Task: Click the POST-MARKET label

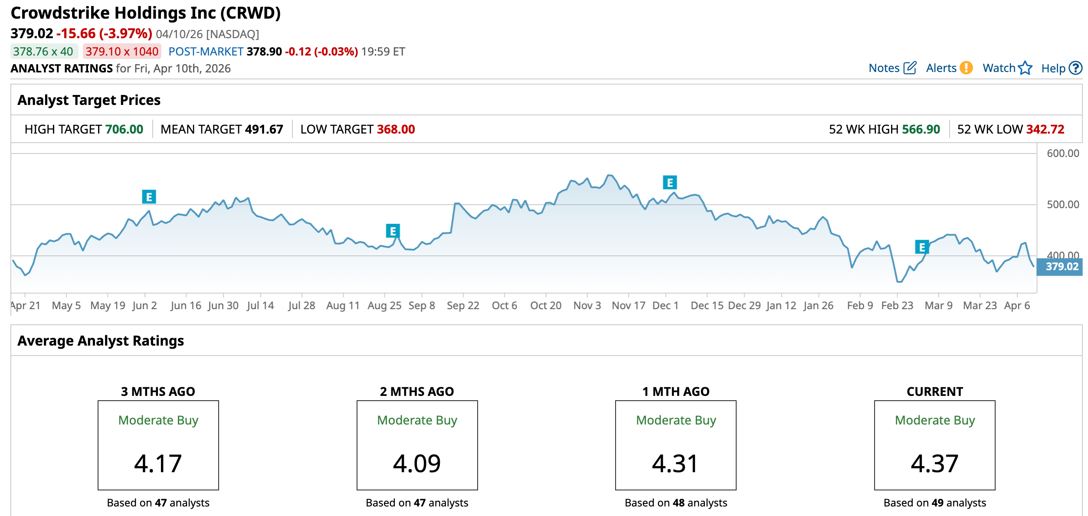Action: 206,52
